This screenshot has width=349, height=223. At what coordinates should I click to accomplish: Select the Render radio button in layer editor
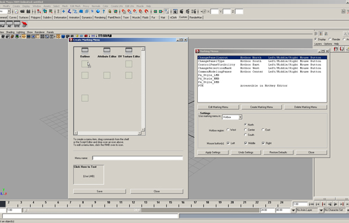[x=330, y=39]
